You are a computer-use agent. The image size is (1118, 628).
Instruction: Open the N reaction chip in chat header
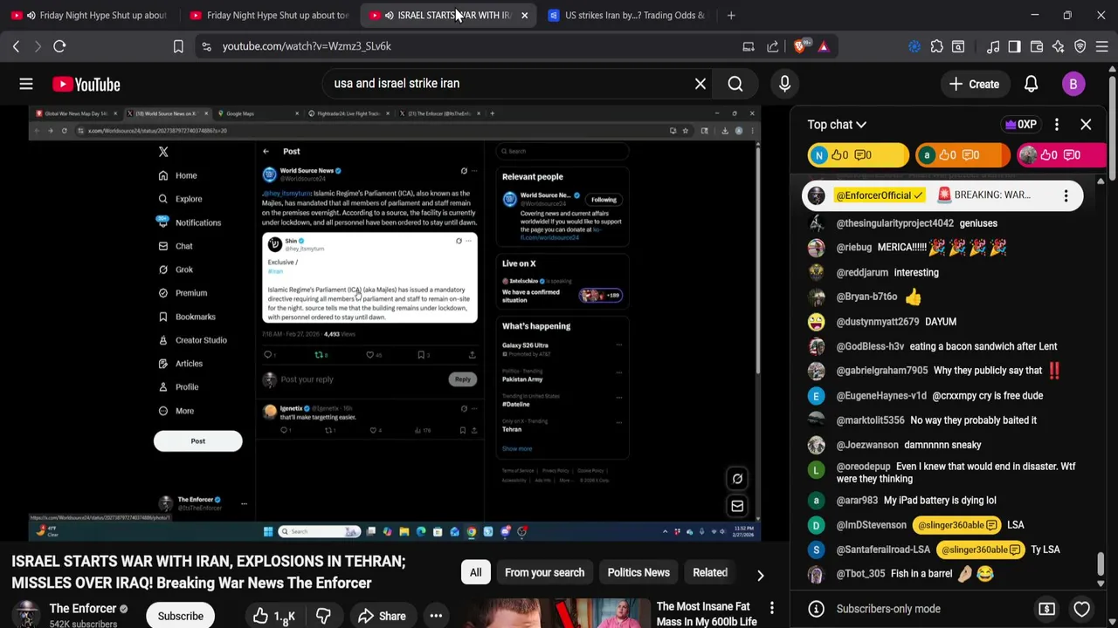[857, 155]
